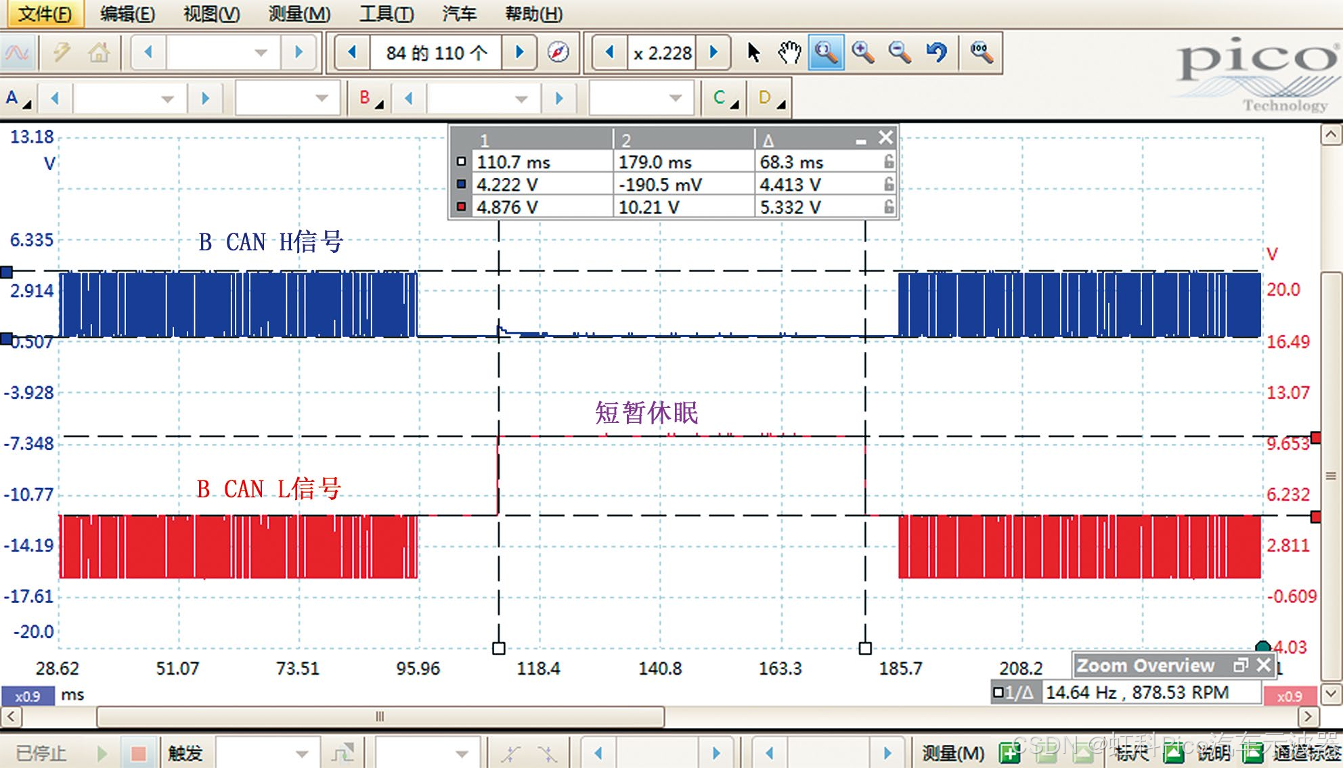Restore the Zoom Overview panel
The height and width of the screenshot is (768, 1343).
click(x=1240, y=665)
